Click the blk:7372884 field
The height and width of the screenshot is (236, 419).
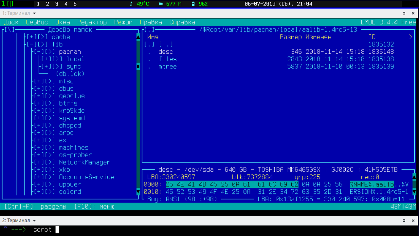click(x=252, y=177)
